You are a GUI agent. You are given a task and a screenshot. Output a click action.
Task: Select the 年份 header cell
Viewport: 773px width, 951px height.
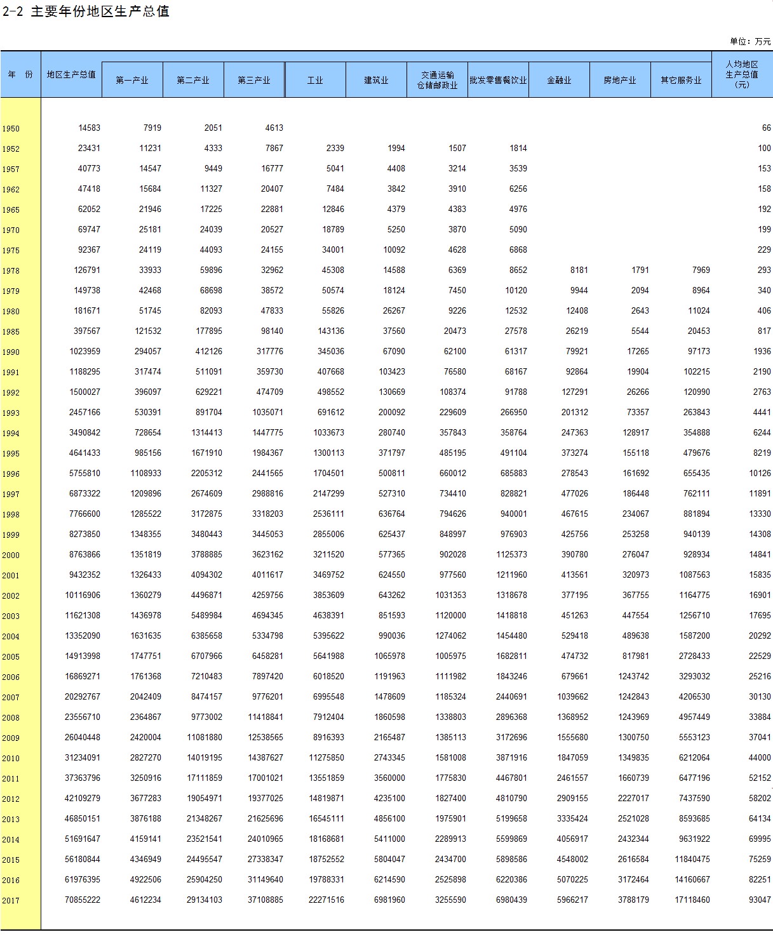(20, 74)
